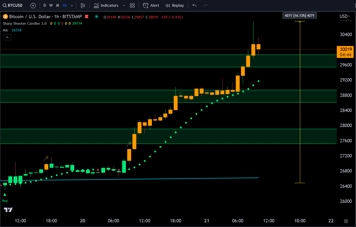Click the magic wand marker near 27600
The height and width of the screenshot is (227, 356).
click(x=129, y=144)
